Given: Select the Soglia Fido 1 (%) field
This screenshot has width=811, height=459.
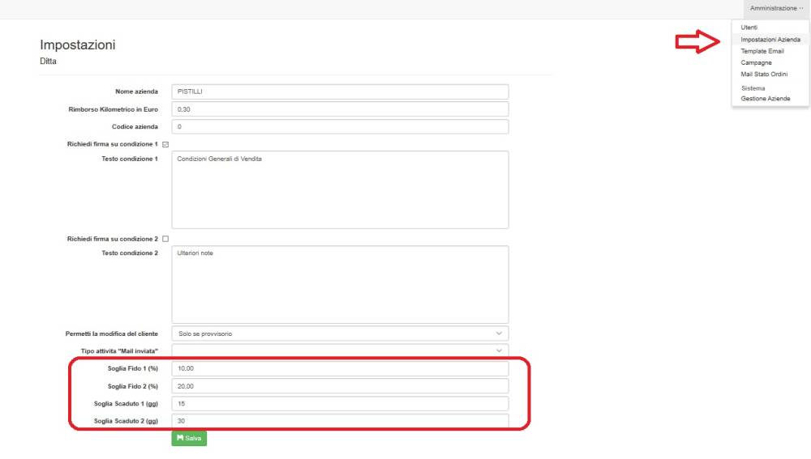Looking at the screenshot, I should tap(340, 369).
